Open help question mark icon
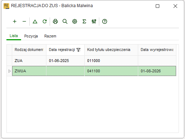This screenshot has width=185, height=139. [x=105, y=21]
